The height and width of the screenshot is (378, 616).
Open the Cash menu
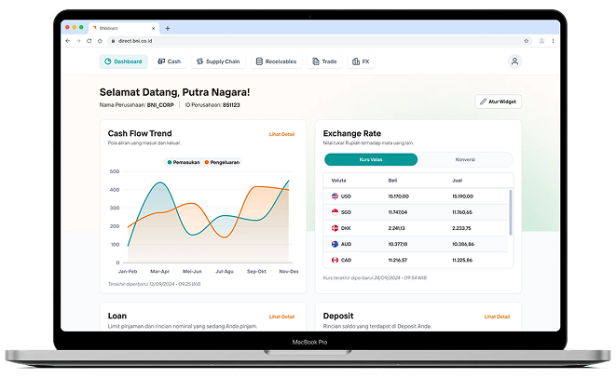click(x=169, y=61)
